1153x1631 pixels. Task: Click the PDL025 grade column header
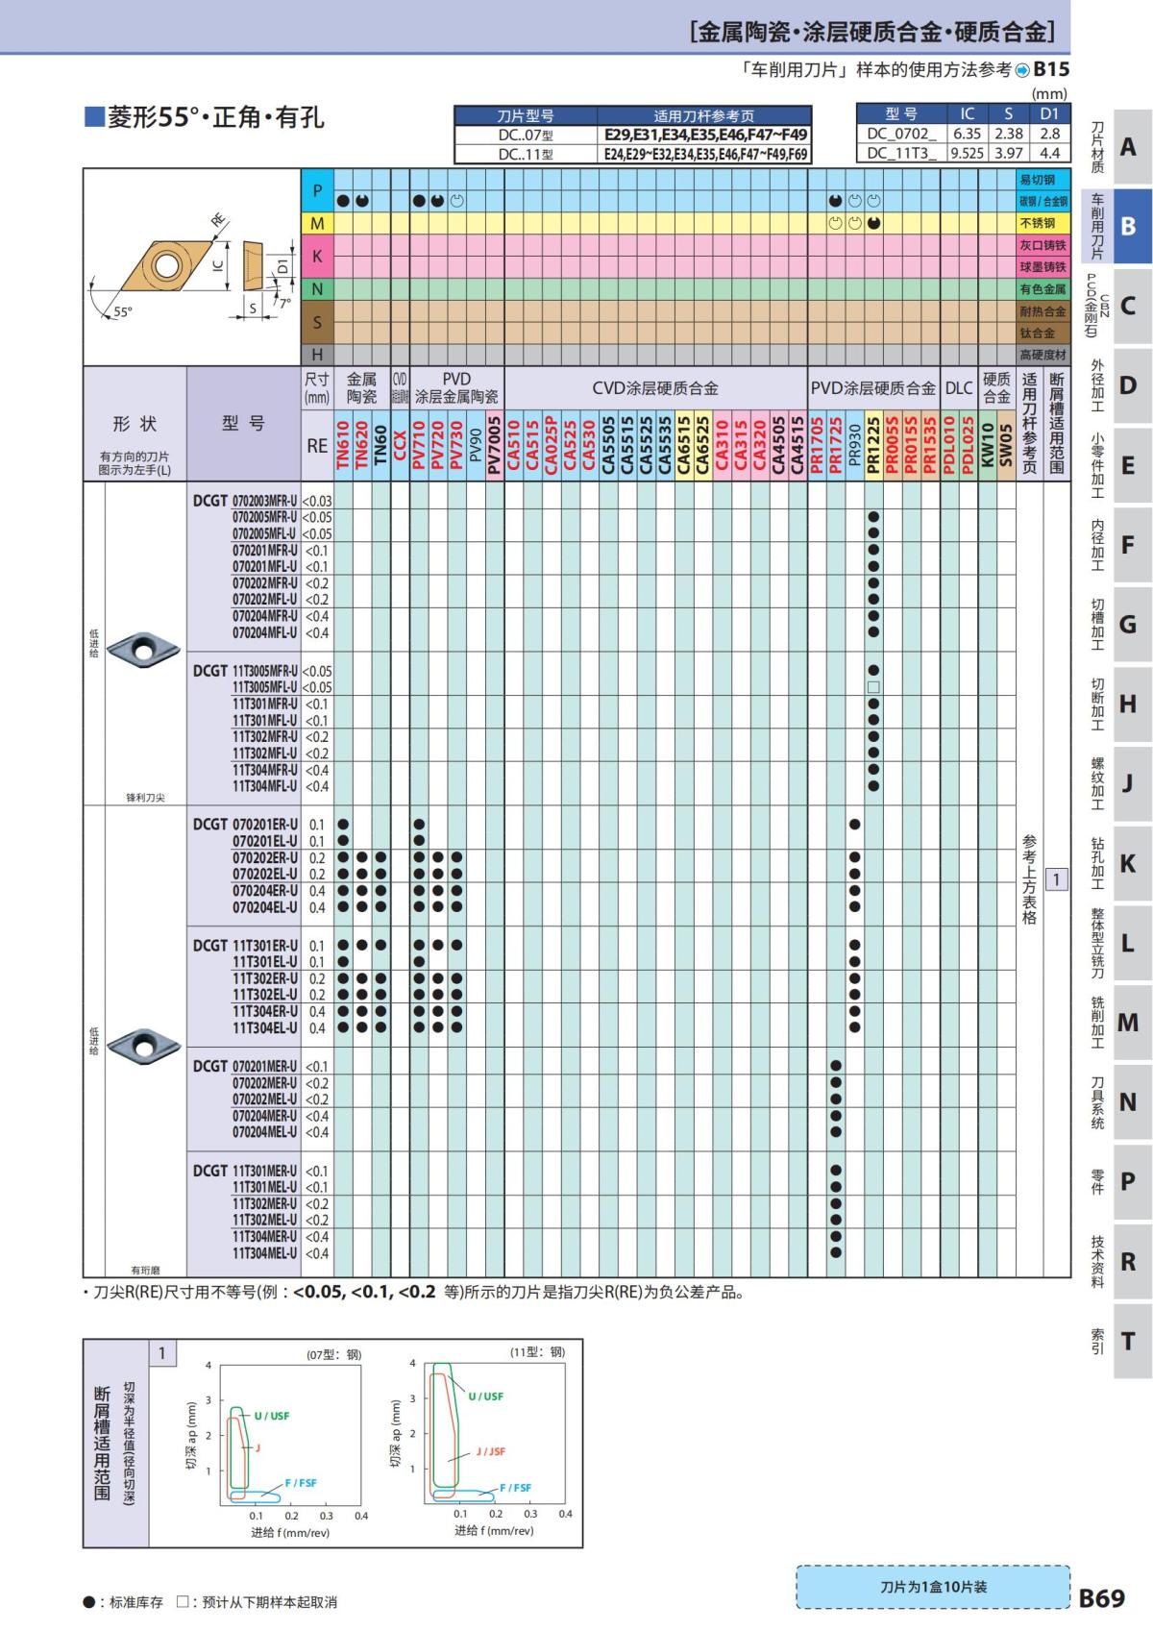tap(968, 445)
